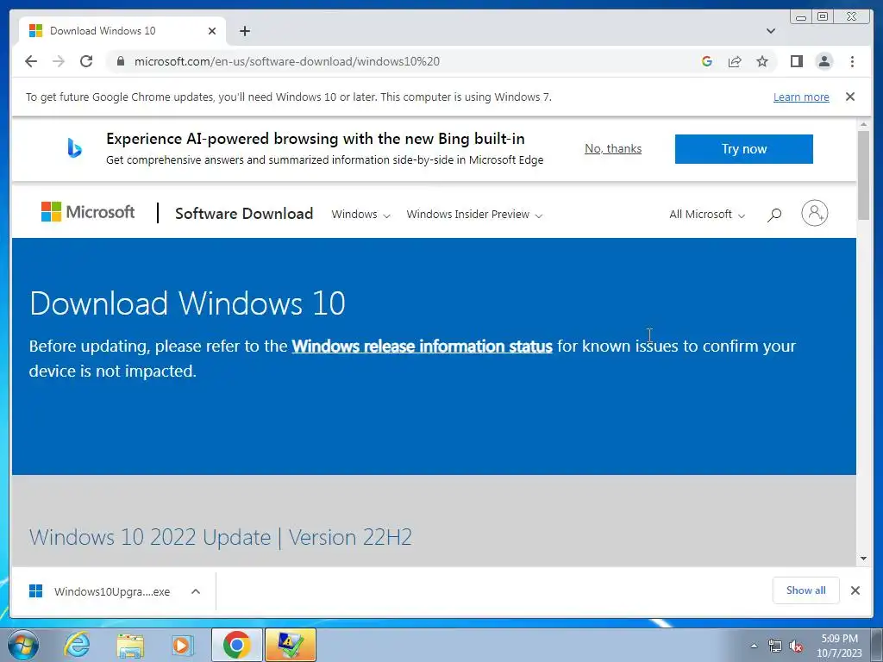Launch Internet Explorer from the taskbar

(x=76, y=645)
